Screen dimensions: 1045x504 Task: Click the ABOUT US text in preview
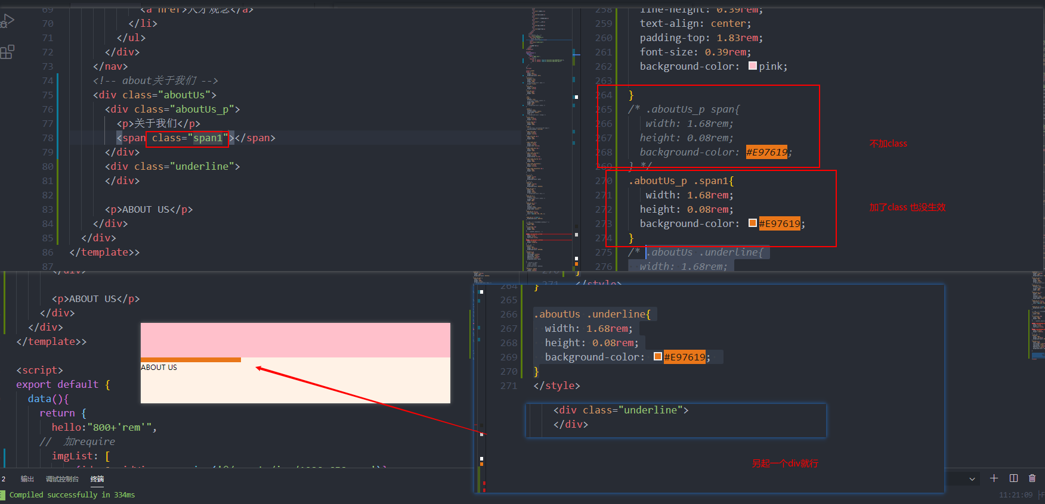click(159, 368)
